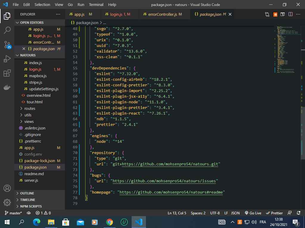Open .eslintrc.json in the file tree
Image resolution: width=305 pixels, height=228 pixels.
pos(40,128)
